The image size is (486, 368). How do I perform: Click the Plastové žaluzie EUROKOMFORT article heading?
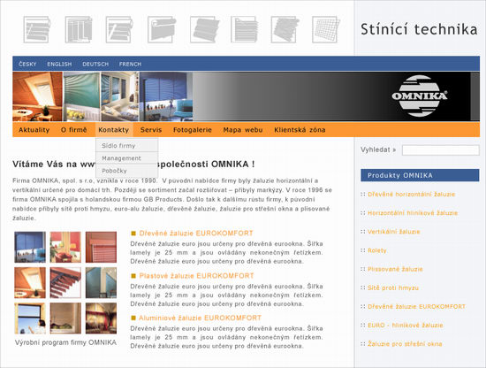[x=196, y=275]
